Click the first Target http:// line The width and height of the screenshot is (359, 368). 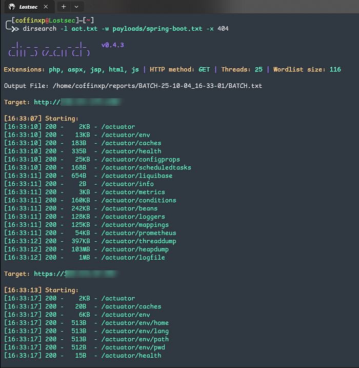pyautogui.click(x=63, y=102)
